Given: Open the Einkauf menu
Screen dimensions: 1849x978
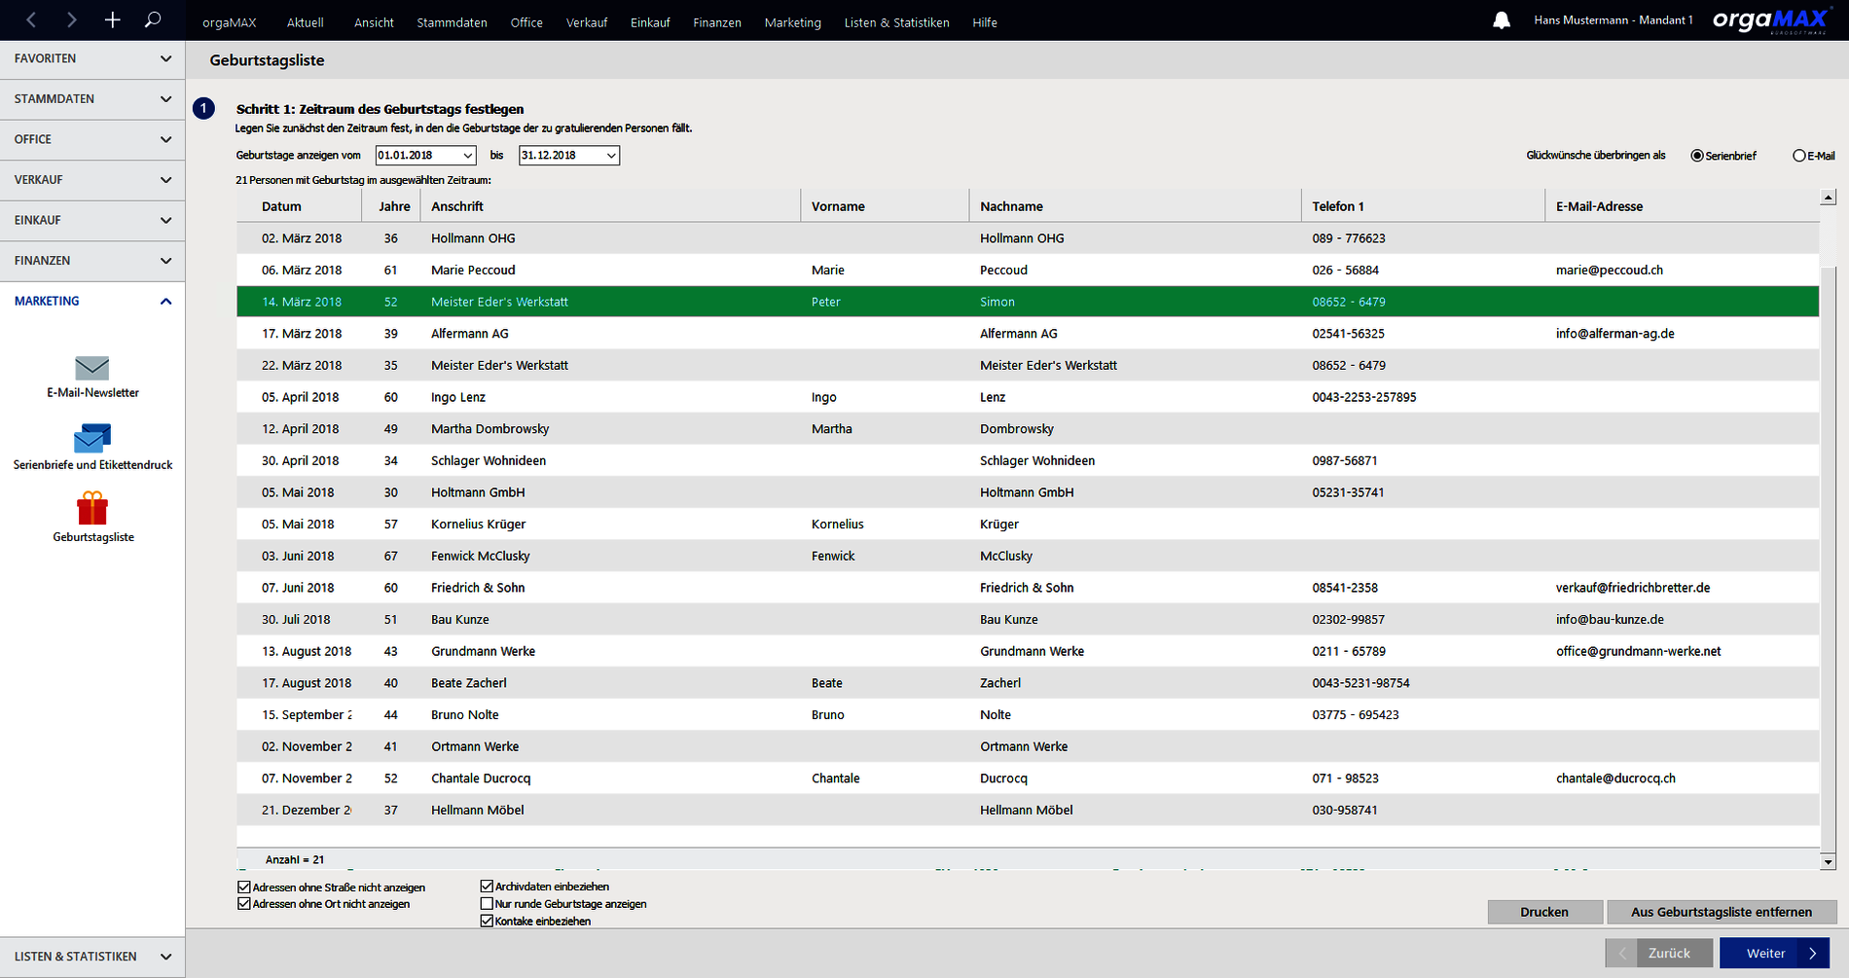Looking at the screenshot, I should 650,22.
